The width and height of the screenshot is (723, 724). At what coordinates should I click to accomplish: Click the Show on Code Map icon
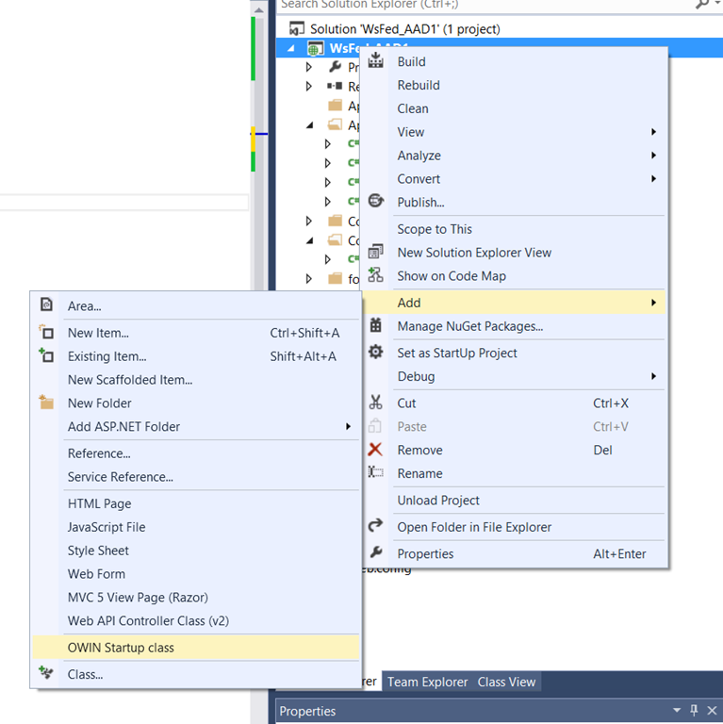[375, 274]
